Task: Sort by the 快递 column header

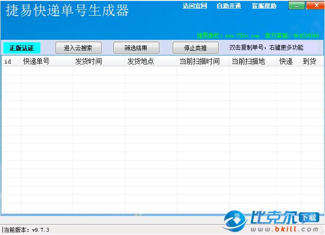Action: coord(288,61)
